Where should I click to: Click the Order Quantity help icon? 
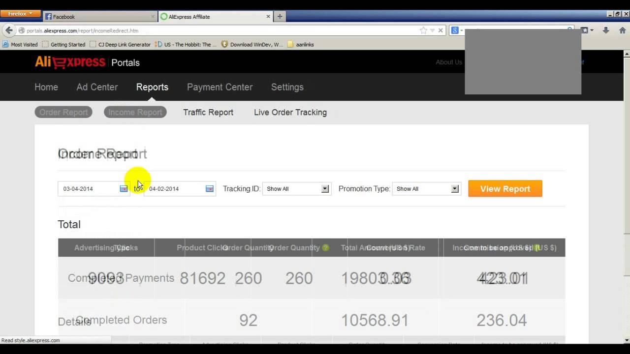[x=325, y=248]
